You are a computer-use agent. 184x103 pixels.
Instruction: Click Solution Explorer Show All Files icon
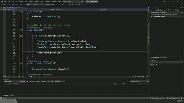[x=170, y=10]
